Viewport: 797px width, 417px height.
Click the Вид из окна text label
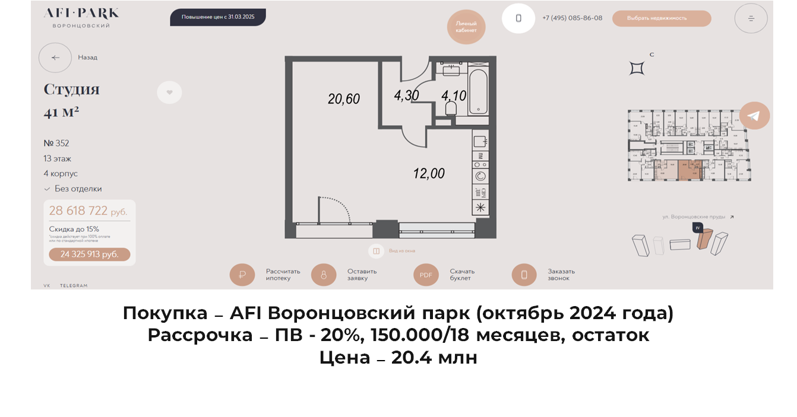click(402, 251)
